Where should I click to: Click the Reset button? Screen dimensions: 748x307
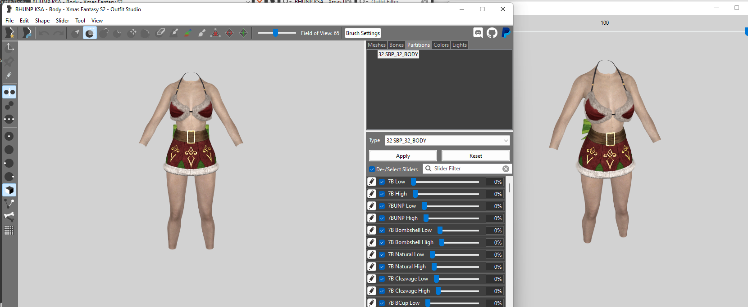(x=476, y=156)
